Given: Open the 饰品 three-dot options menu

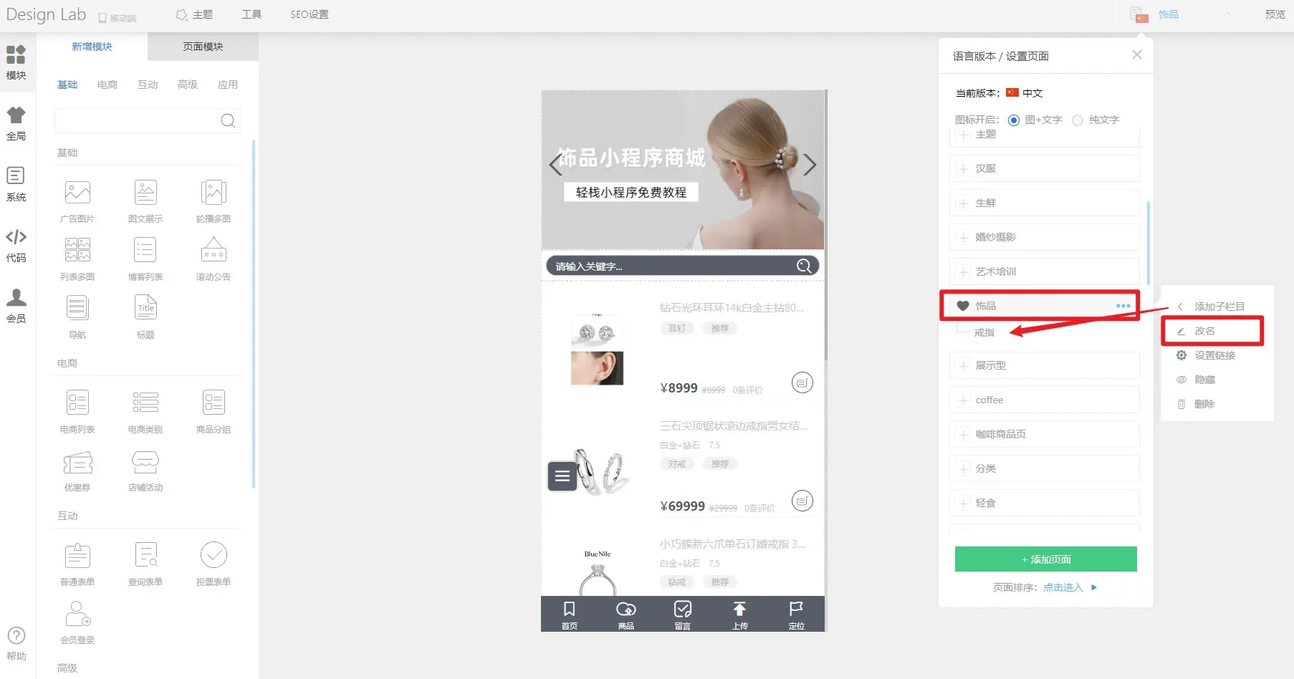Looking at the screenshot, I should coord(1123,306).
